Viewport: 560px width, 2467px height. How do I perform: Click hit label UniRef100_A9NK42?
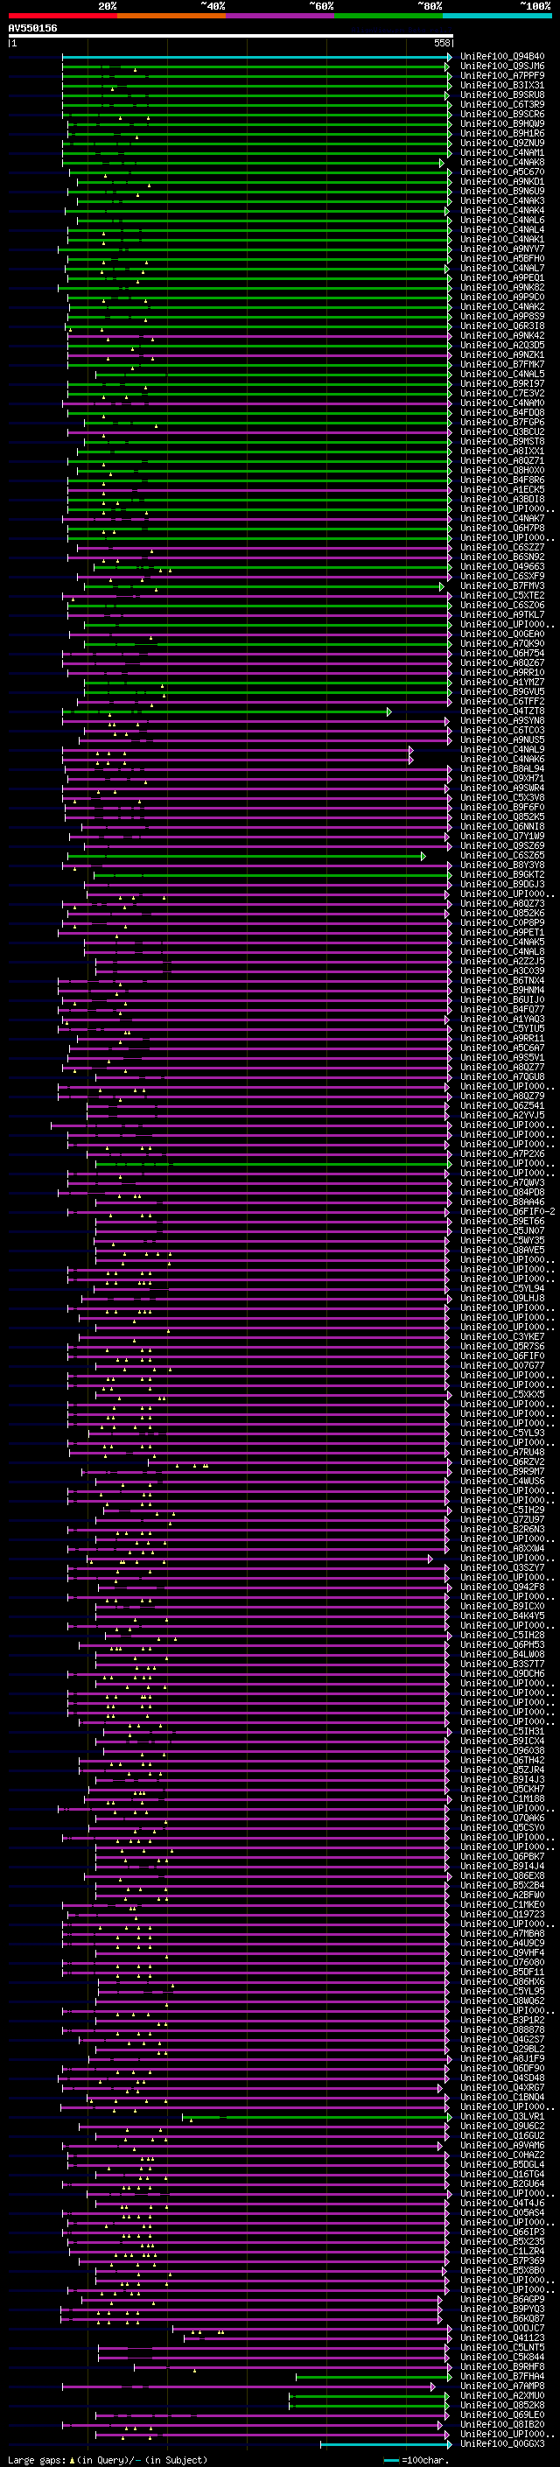click(502, 336)
